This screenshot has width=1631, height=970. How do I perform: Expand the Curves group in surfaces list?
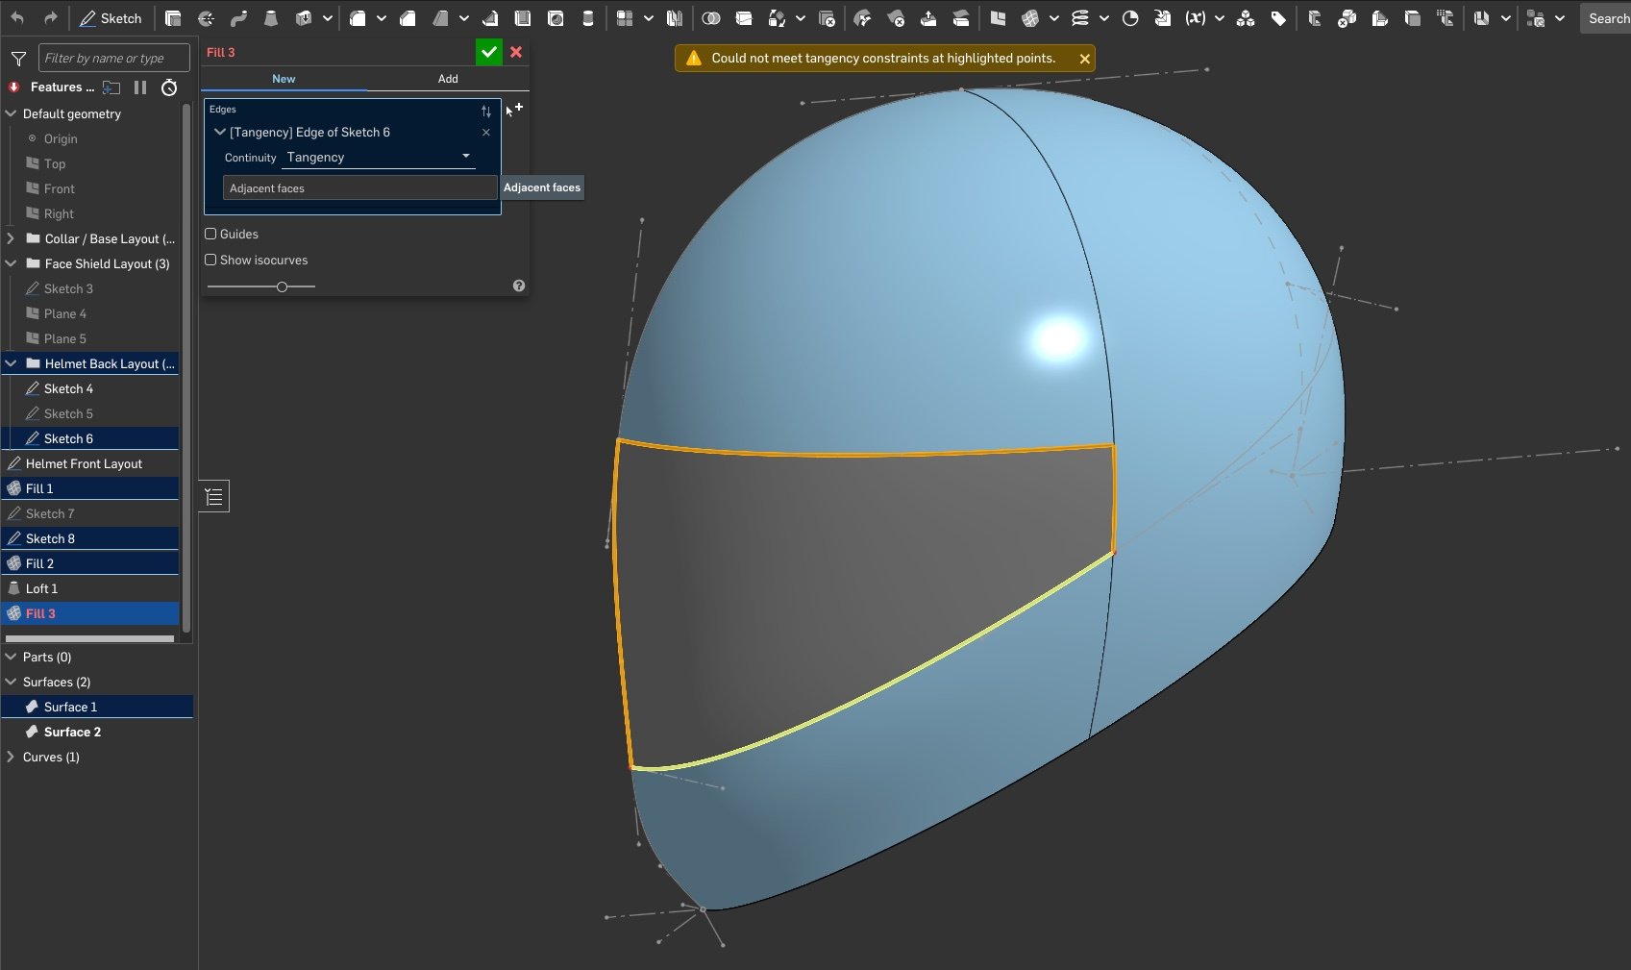(x=12, y=757)
